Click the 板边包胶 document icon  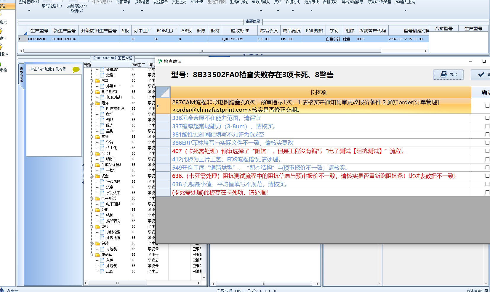[x=102, y=181]
